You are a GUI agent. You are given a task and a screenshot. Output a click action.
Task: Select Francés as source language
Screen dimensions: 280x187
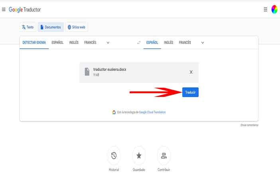tap(90, 43)
